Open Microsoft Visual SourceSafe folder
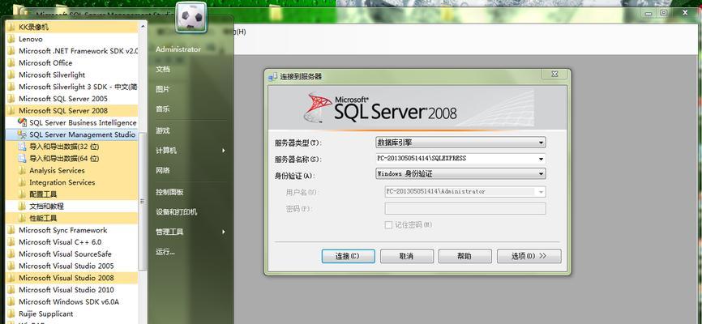The width and height of the screenshot is (702, 324). point(72,254)
